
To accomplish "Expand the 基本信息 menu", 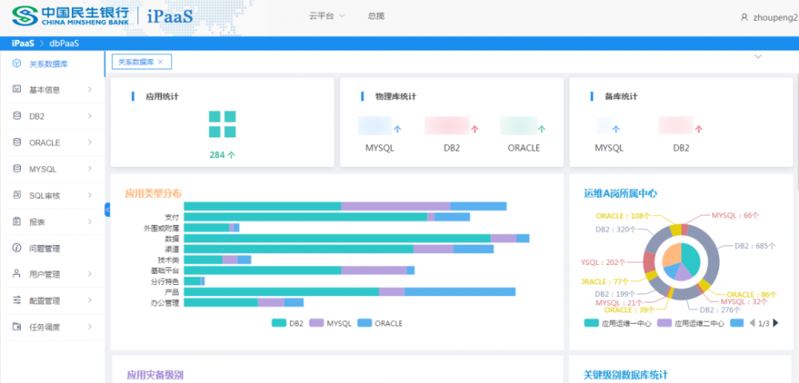I will pyautogui.click(x=89, y=89).
